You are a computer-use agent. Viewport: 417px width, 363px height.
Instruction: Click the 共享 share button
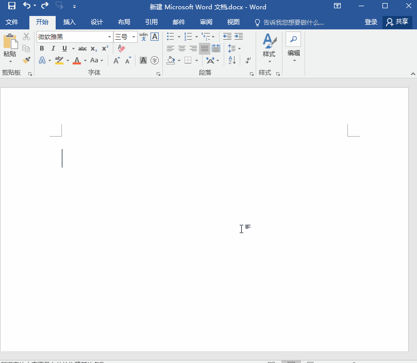(x=397, y=22)
